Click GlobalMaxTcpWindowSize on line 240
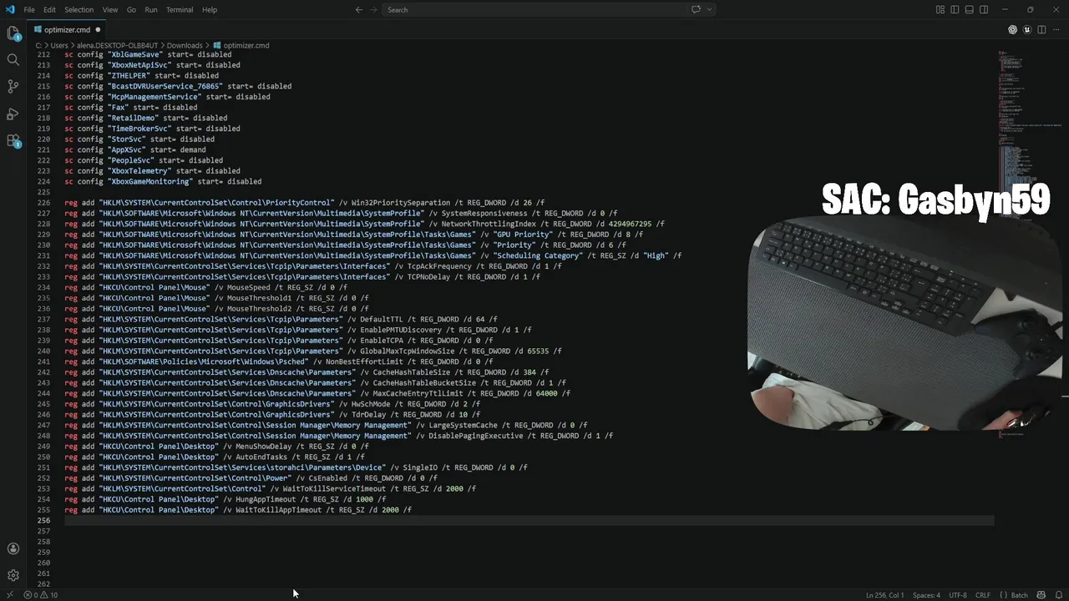Screen dimensions: 1069x601 [x=408, y=351]
